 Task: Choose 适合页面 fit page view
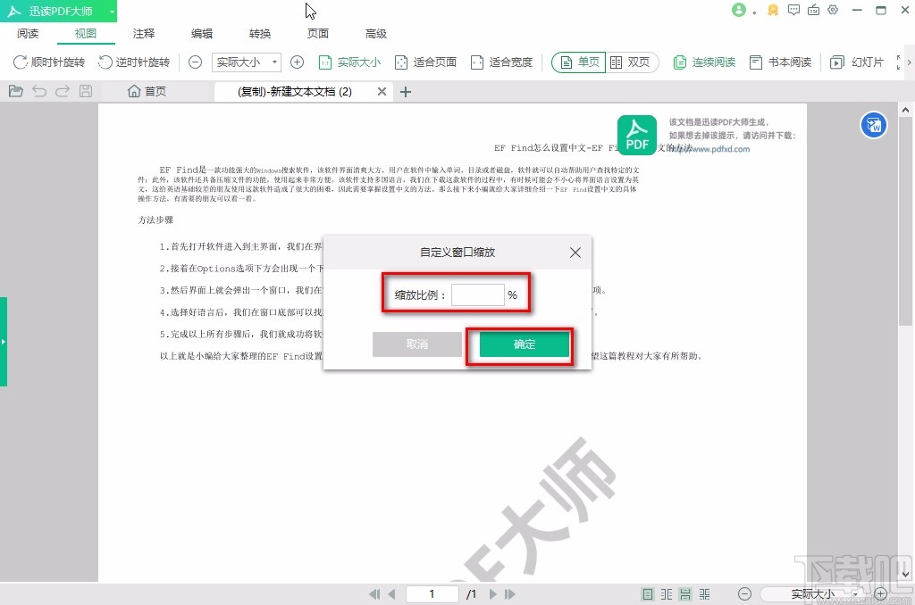coord(425,62)
